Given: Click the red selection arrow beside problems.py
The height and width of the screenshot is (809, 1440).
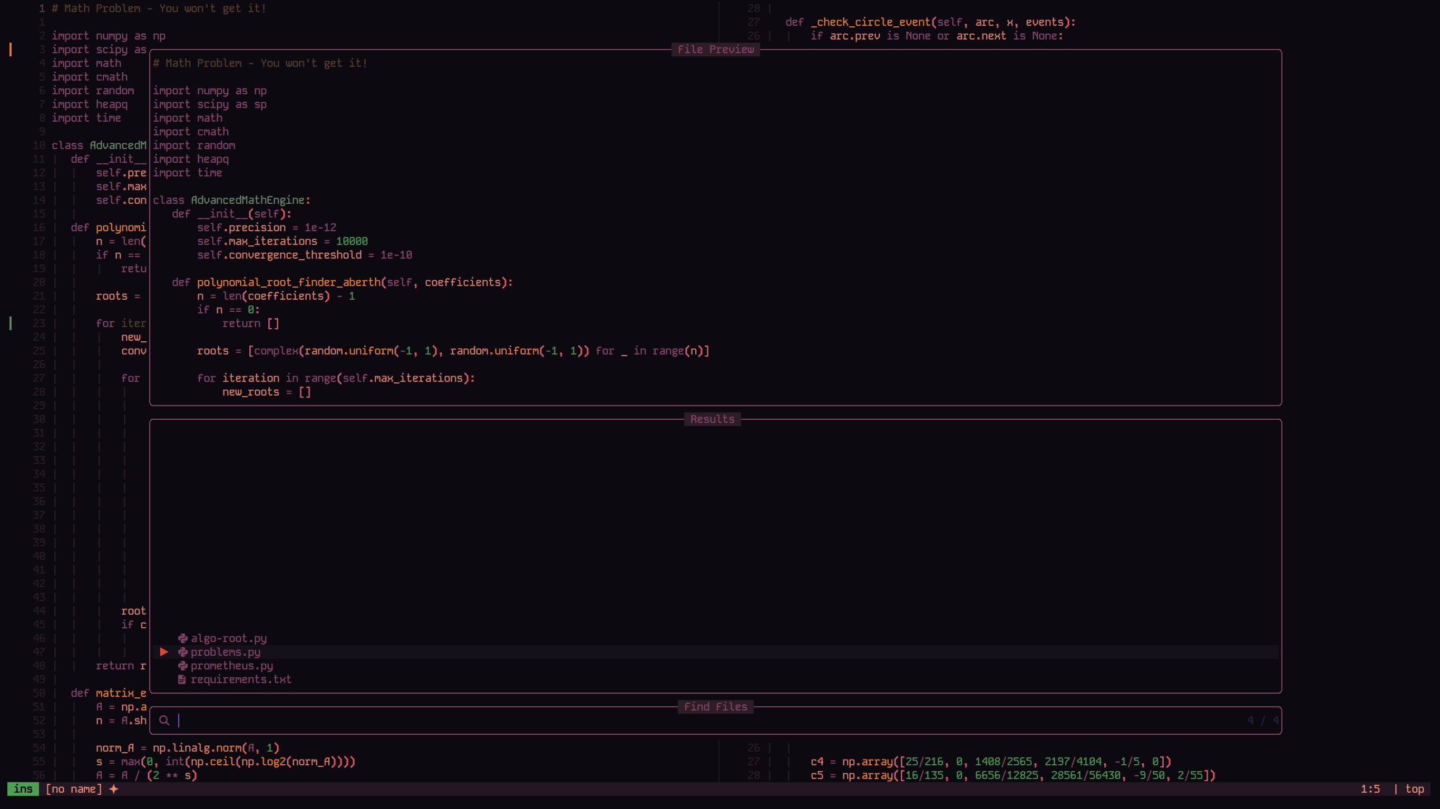Looking at the screenshot, I should tap(164, 652).
